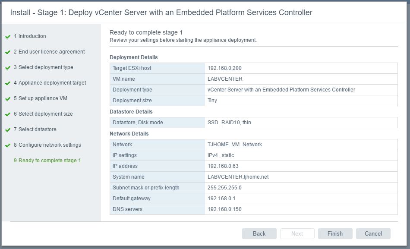The width and height of the screenshot is (410, 249).
Task: Click the Default gateway label cell
Action: coord(158,198)
